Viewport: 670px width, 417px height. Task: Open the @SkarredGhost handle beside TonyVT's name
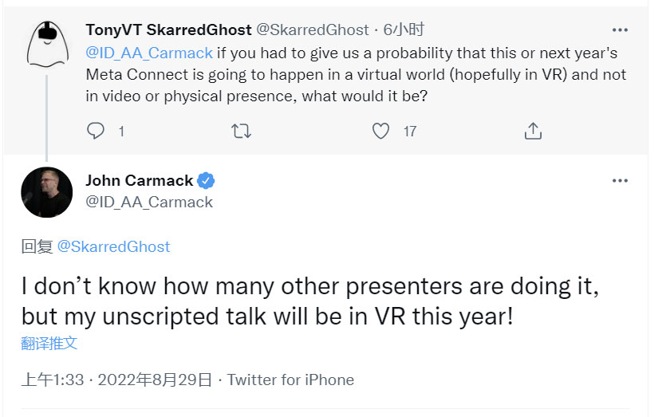312,30
